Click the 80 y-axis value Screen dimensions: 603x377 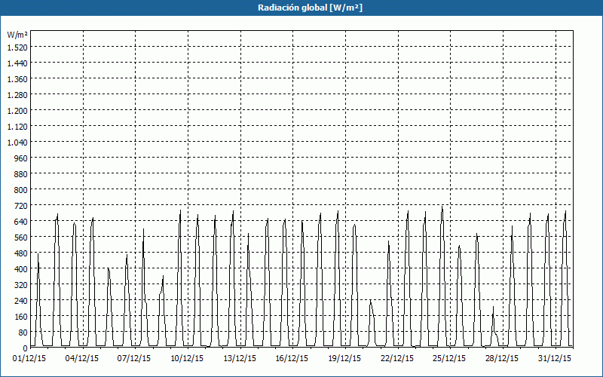point(23,333)
